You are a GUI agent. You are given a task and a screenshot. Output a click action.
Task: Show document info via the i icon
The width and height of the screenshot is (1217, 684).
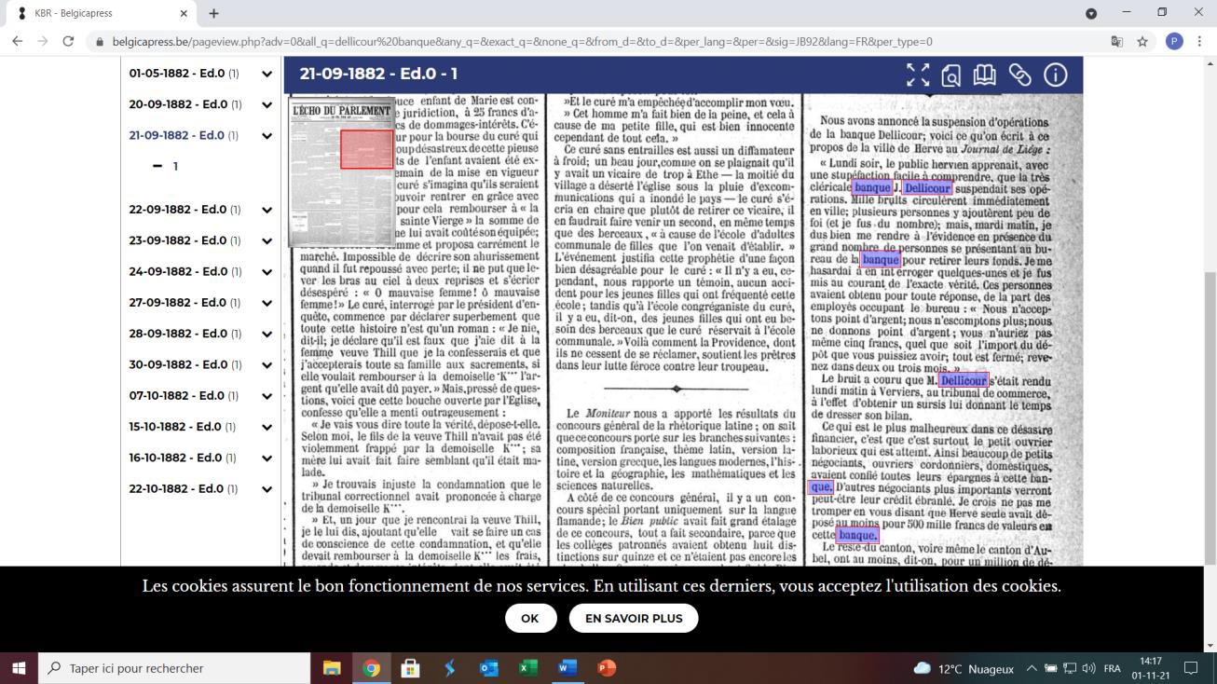click(x=1055, y=75)
